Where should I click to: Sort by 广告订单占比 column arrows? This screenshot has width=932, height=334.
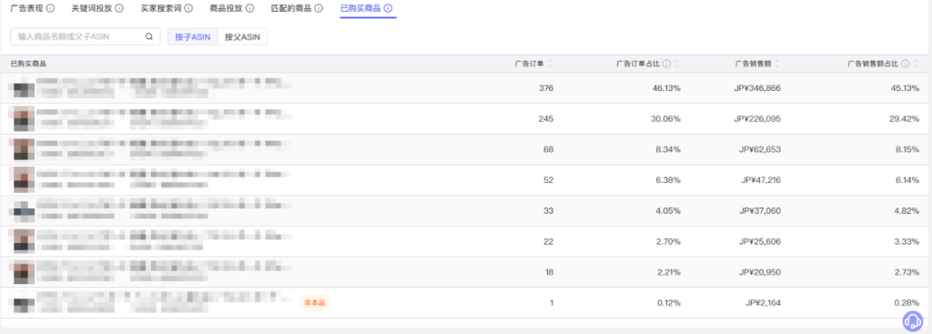click(676, 64)
